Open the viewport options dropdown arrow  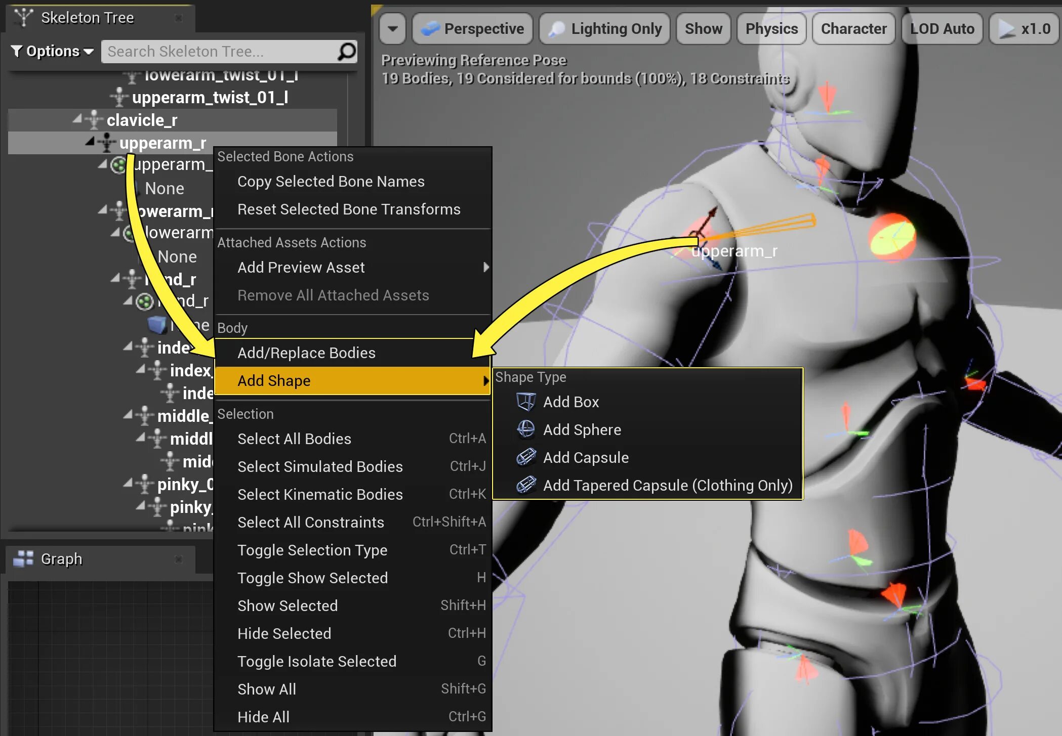(x=392, y=29)
